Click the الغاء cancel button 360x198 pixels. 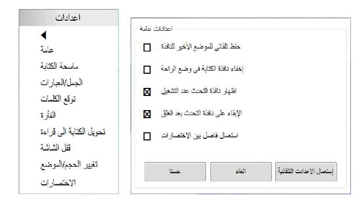pos(241,172)
